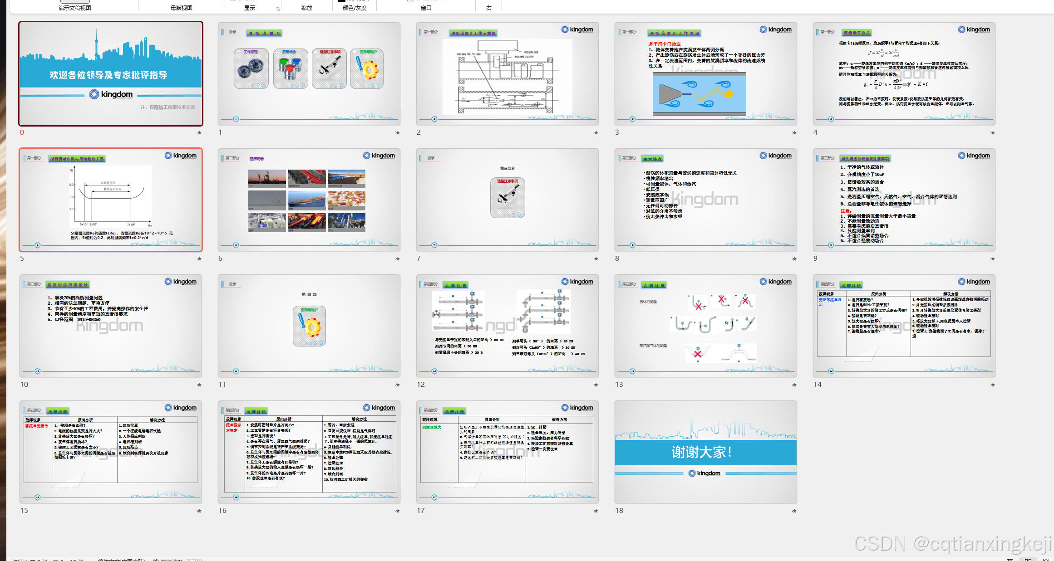The height and width of the screenshot is (561, 1054).
Task: Click the star icon below slide 9
Action: [993, 259]
